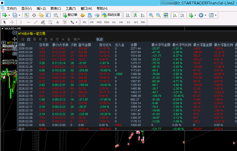
Task: Select the text label tool
Action: point(57,22)
